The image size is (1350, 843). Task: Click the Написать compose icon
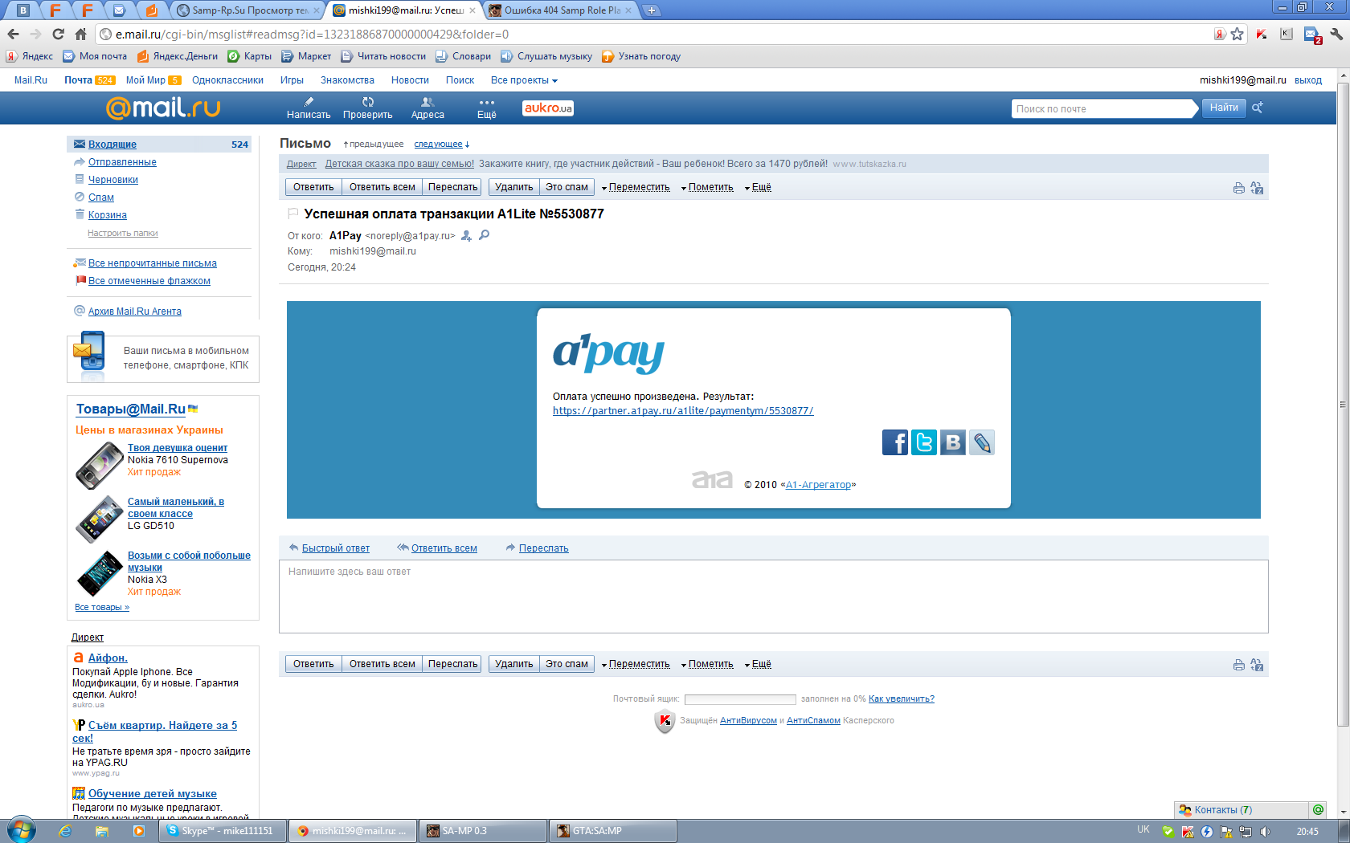pos(309,102)
